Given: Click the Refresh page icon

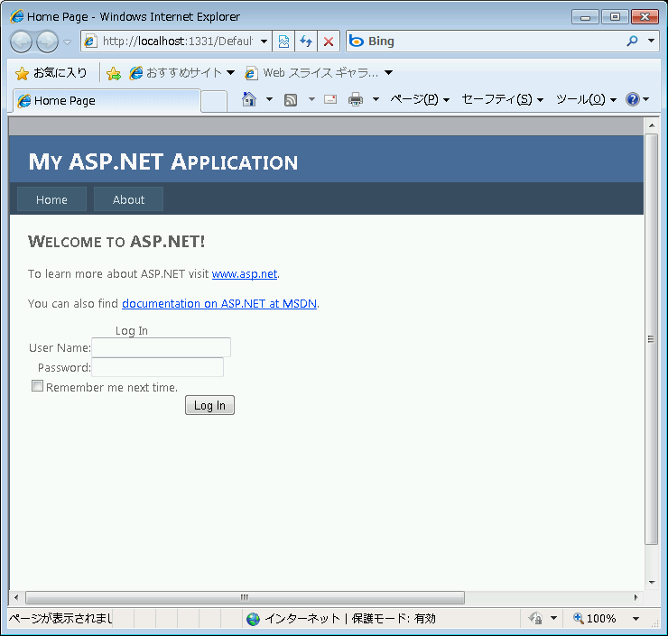Looking at the screenshot, I should 306,41.
